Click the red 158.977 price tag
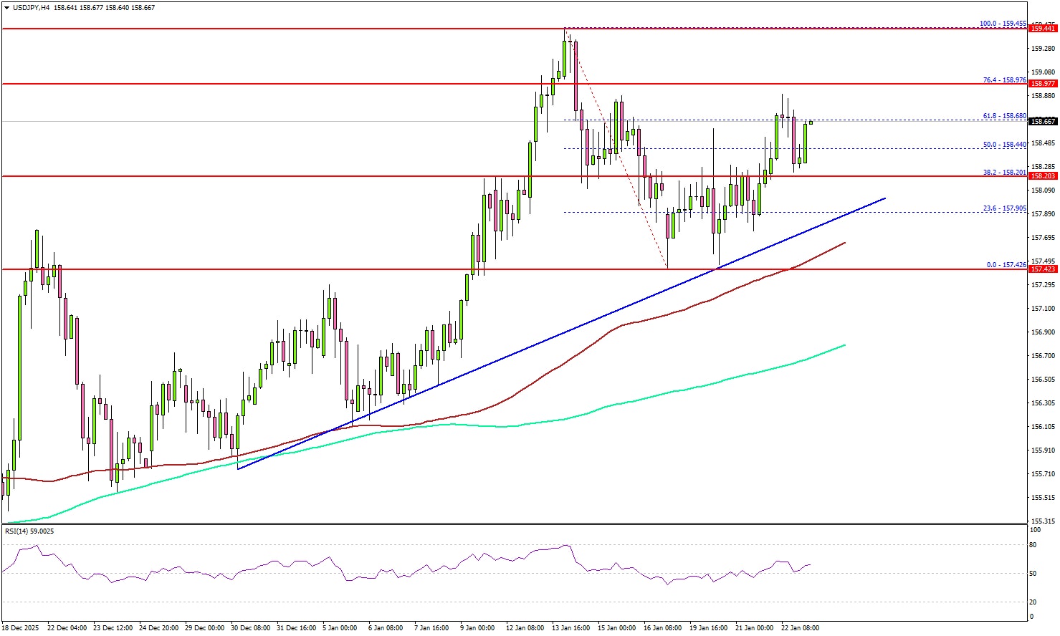The height and width of the screenshot is (636, 1060). pos(1043,84)
